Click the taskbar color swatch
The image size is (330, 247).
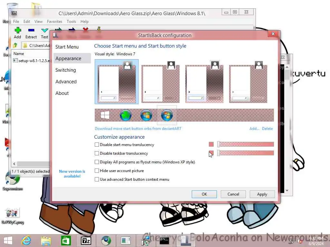coord(211,153)
